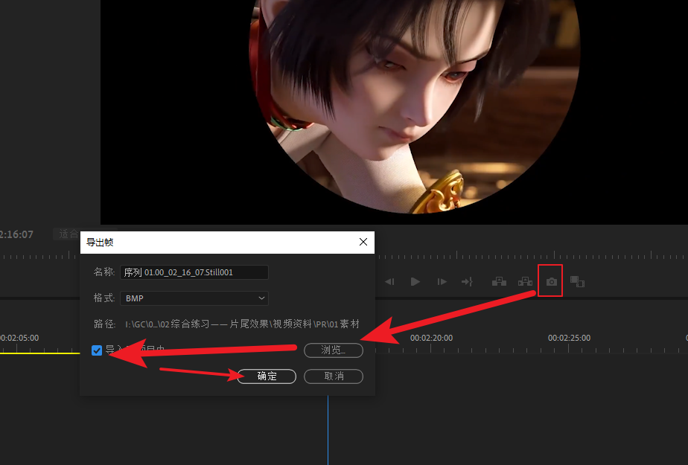This screenshot has height=465, width=688.
Task: Open the BMP format dropdown
Action: (x=194, y=298)
